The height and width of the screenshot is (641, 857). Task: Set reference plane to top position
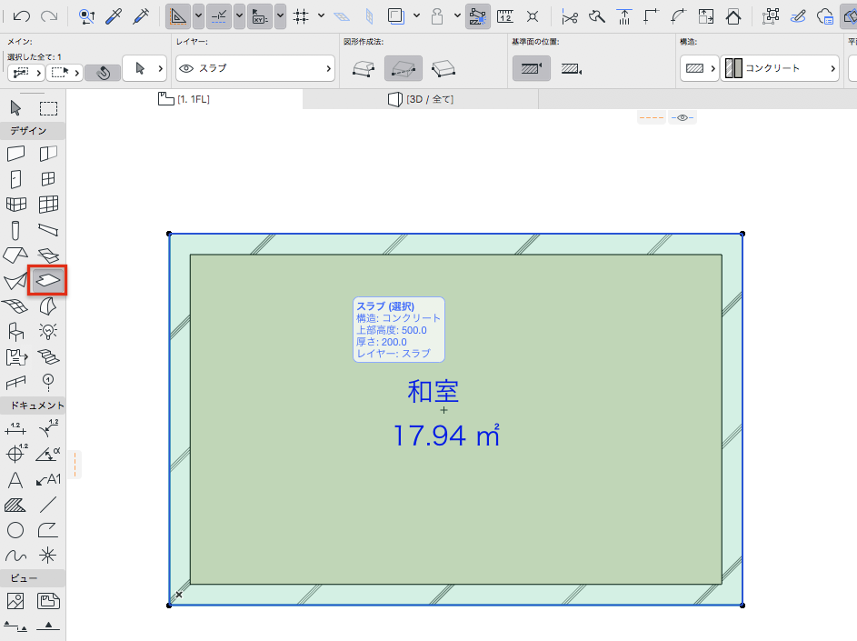(532, 68)
